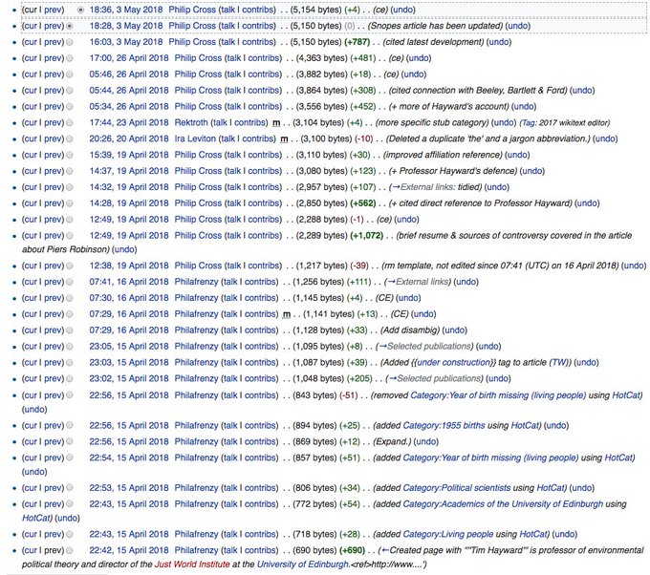Image resolution: width=650 pixels, height=575 pixels.
Task: Open the 05:44, 26 April 2018 revision link
Action: tap(129, 91)
